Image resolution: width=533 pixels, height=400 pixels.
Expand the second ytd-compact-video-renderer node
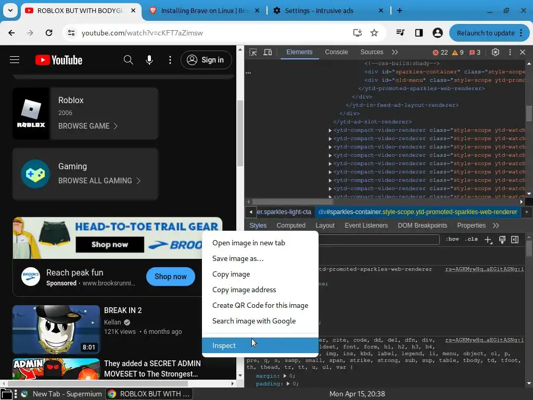tap(330, 139)
